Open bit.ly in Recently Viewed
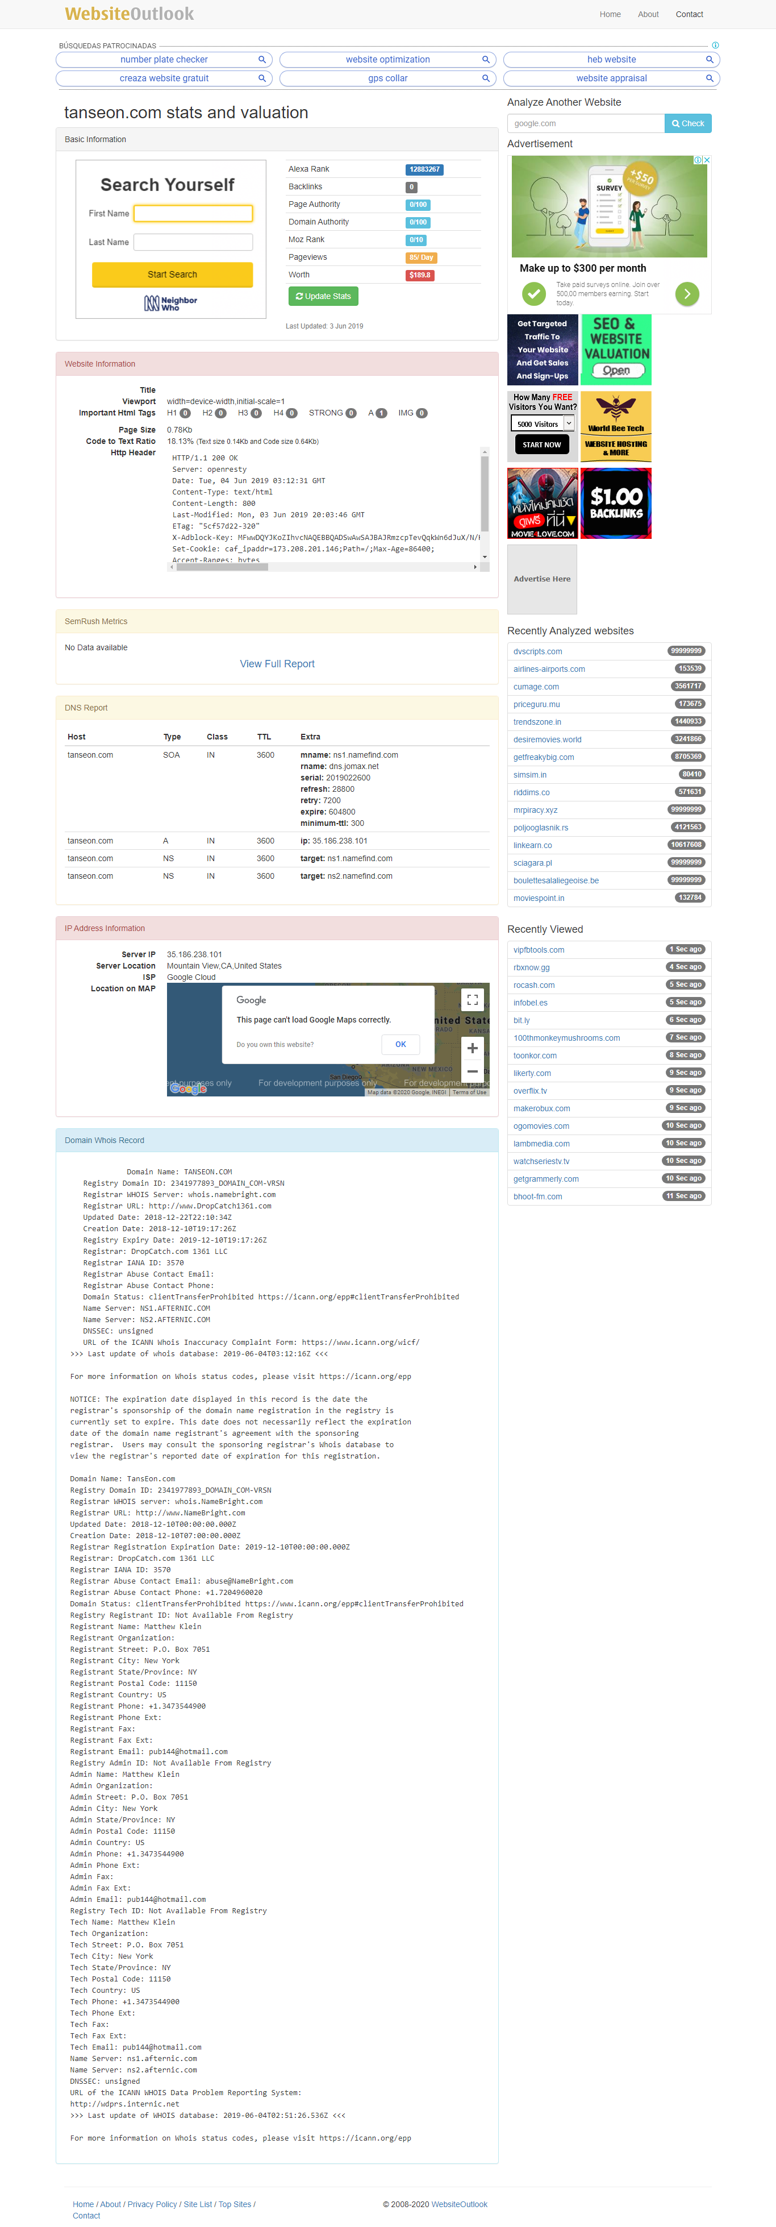776x2227 pixels. coord(521,1021)
